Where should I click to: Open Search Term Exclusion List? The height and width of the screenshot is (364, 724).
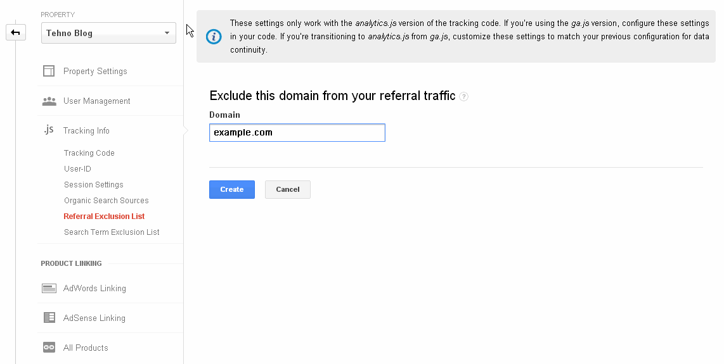click(112, 232)
